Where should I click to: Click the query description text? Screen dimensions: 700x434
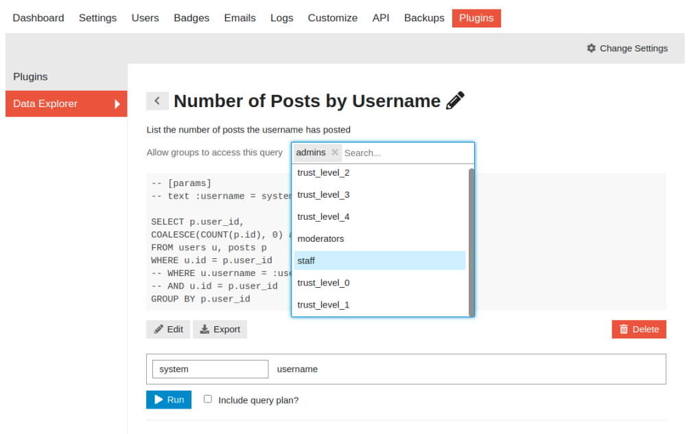tap(248, 130)
